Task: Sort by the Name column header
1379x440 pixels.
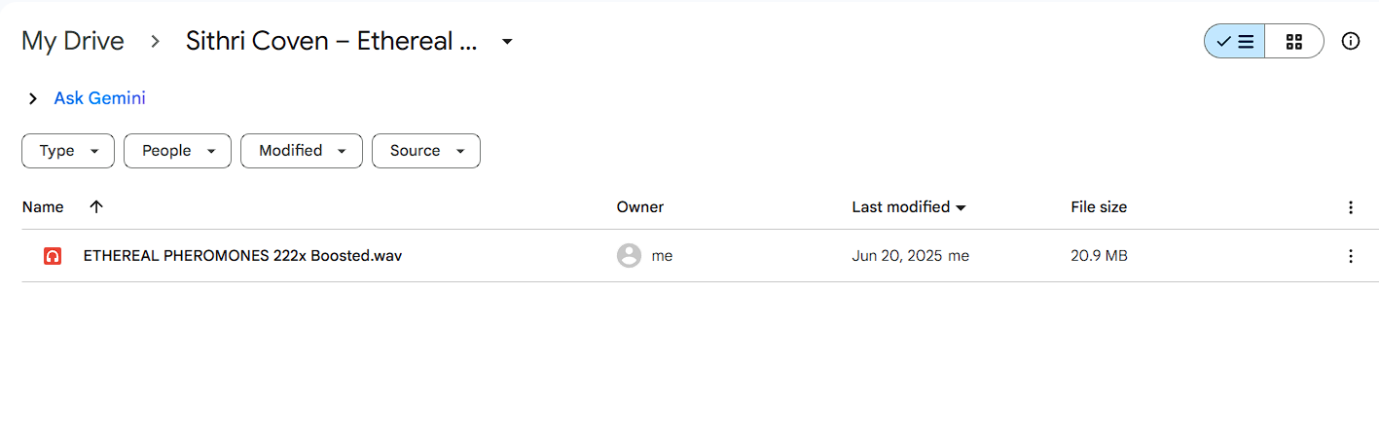Action: pyautogui.click(x=43, y=207)
